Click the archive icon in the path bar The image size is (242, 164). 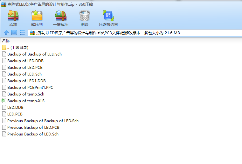[x=32, y=33]
